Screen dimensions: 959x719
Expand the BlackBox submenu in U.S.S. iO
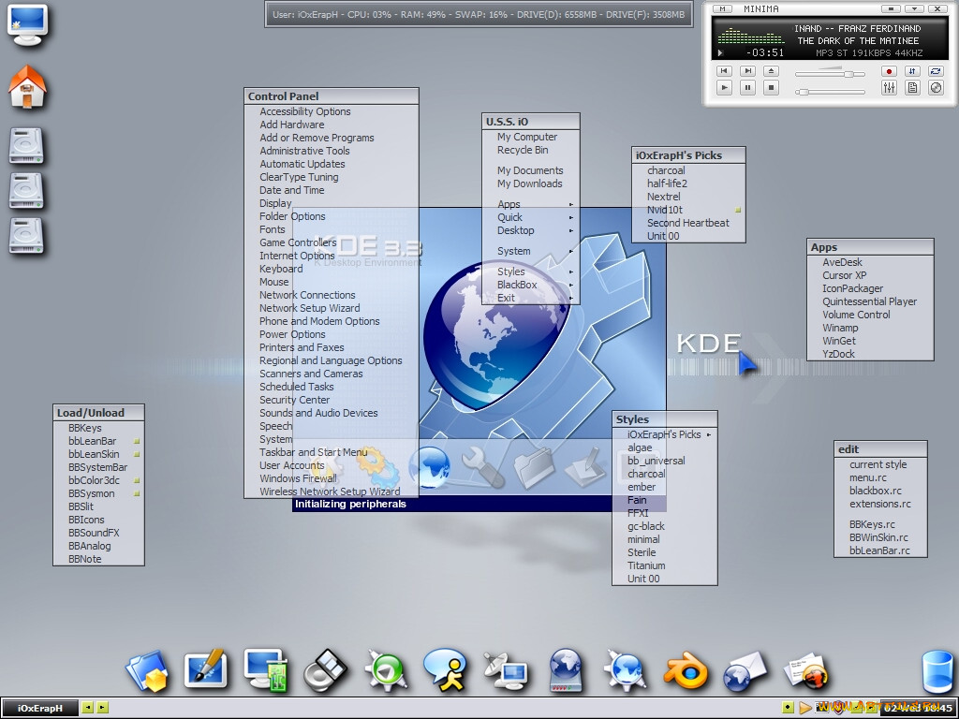tap(530, 285)
